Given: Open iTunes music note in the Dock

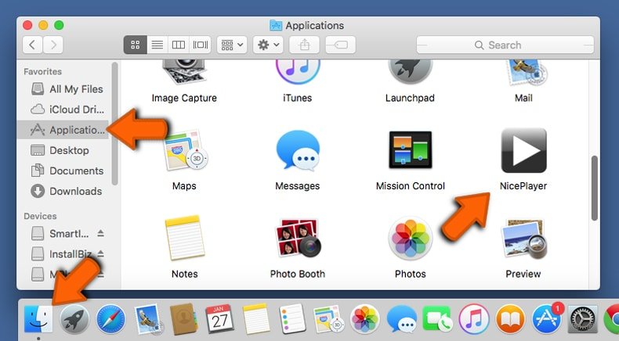Looking at the screenshot, I should (474, 319).
